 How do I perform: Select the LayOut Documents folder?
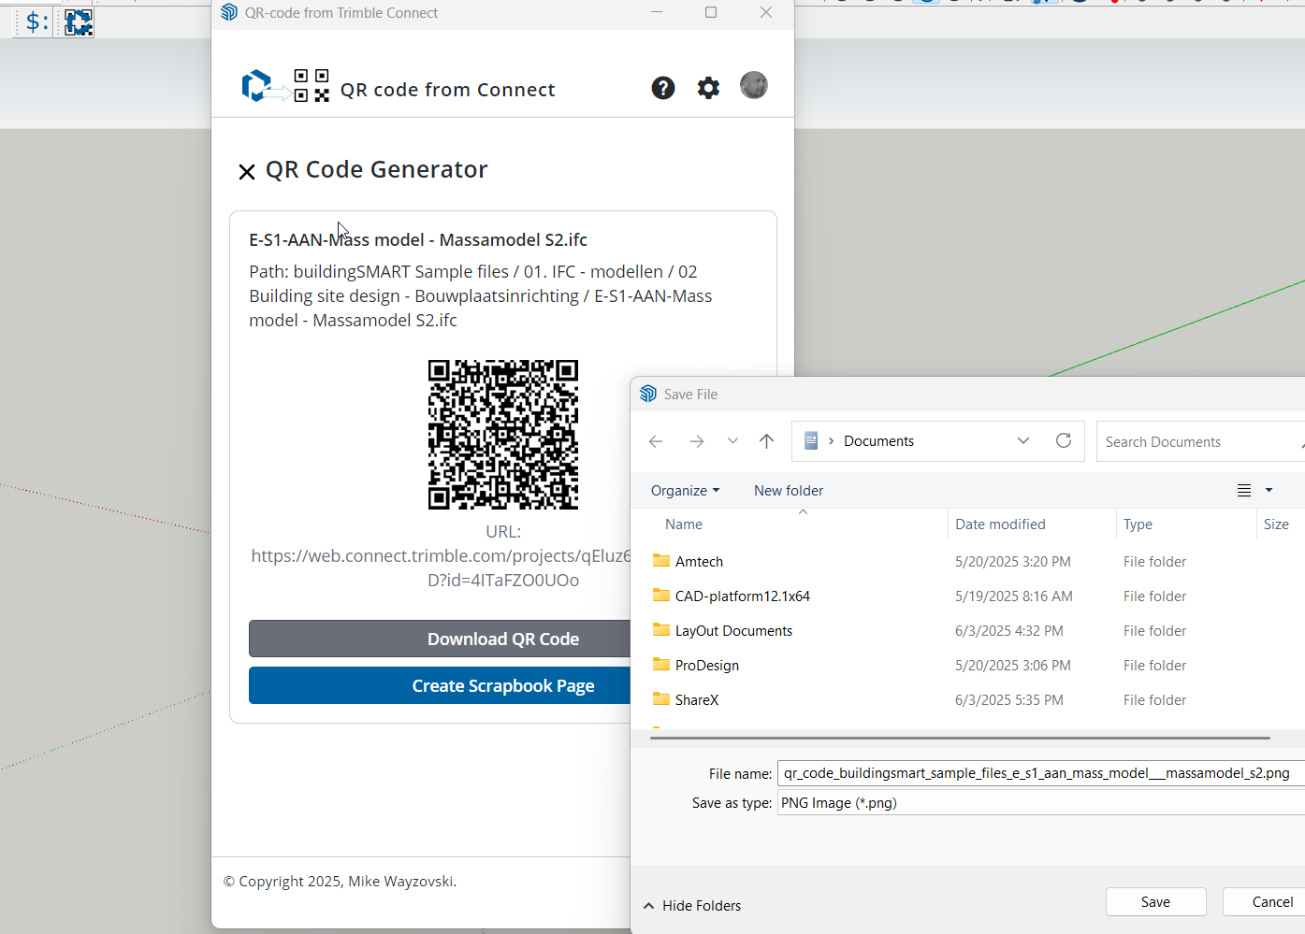[732, 631]
